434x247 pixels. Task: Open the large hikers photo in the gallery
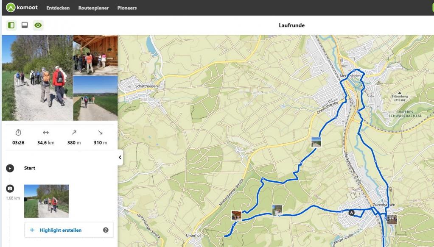(37, 78)
